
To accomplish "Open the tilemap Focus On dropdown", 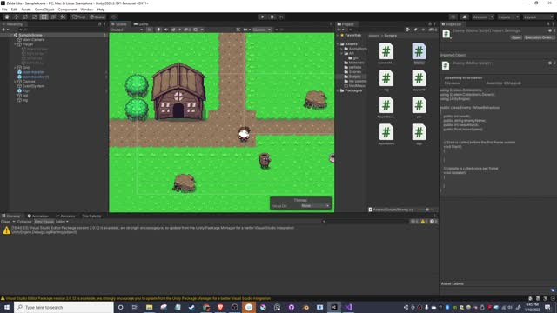I will pos(315,206).
